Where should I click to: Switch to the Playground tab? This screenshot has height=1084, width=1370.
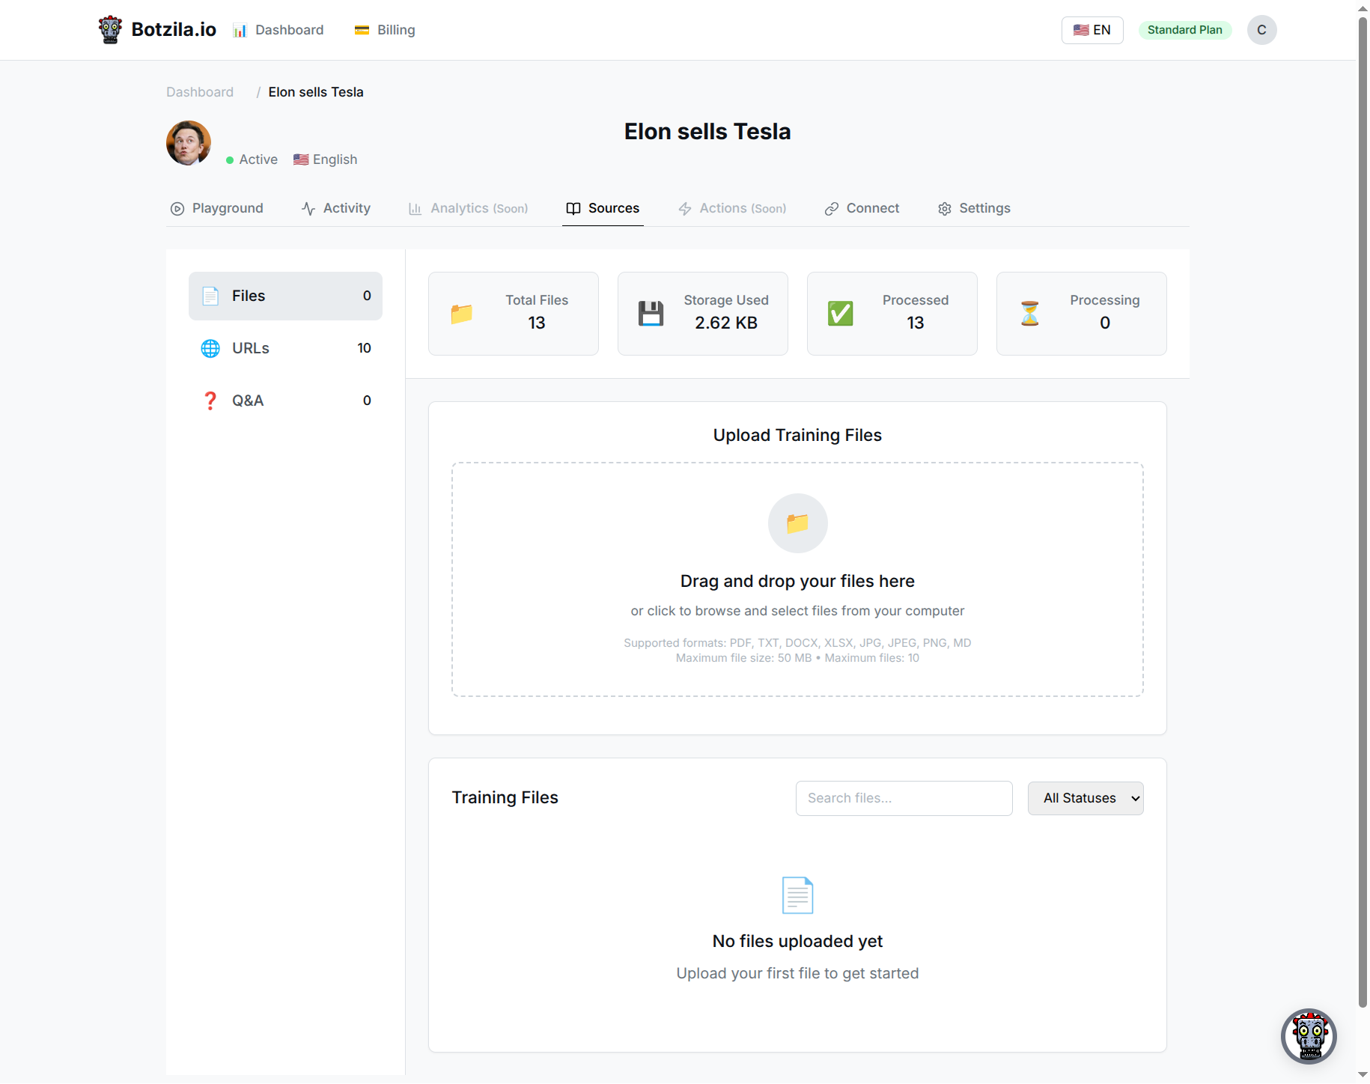[217, 209]
